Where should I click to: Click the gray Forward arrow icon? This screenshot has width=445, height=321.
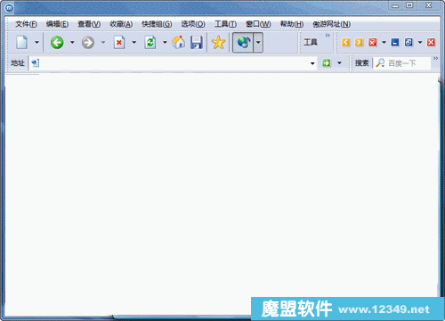(x=88, y=43)
